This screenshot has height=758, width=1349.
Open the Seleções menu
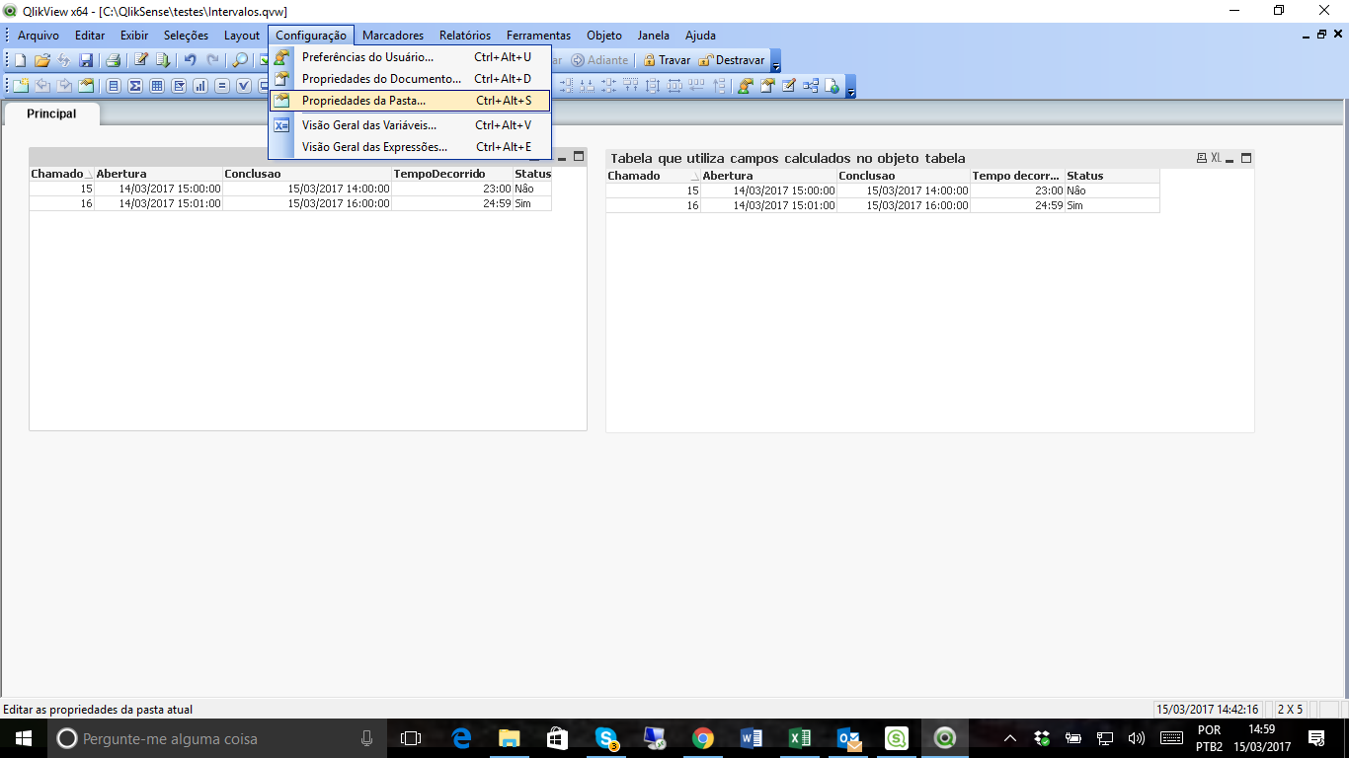(186, 35)
